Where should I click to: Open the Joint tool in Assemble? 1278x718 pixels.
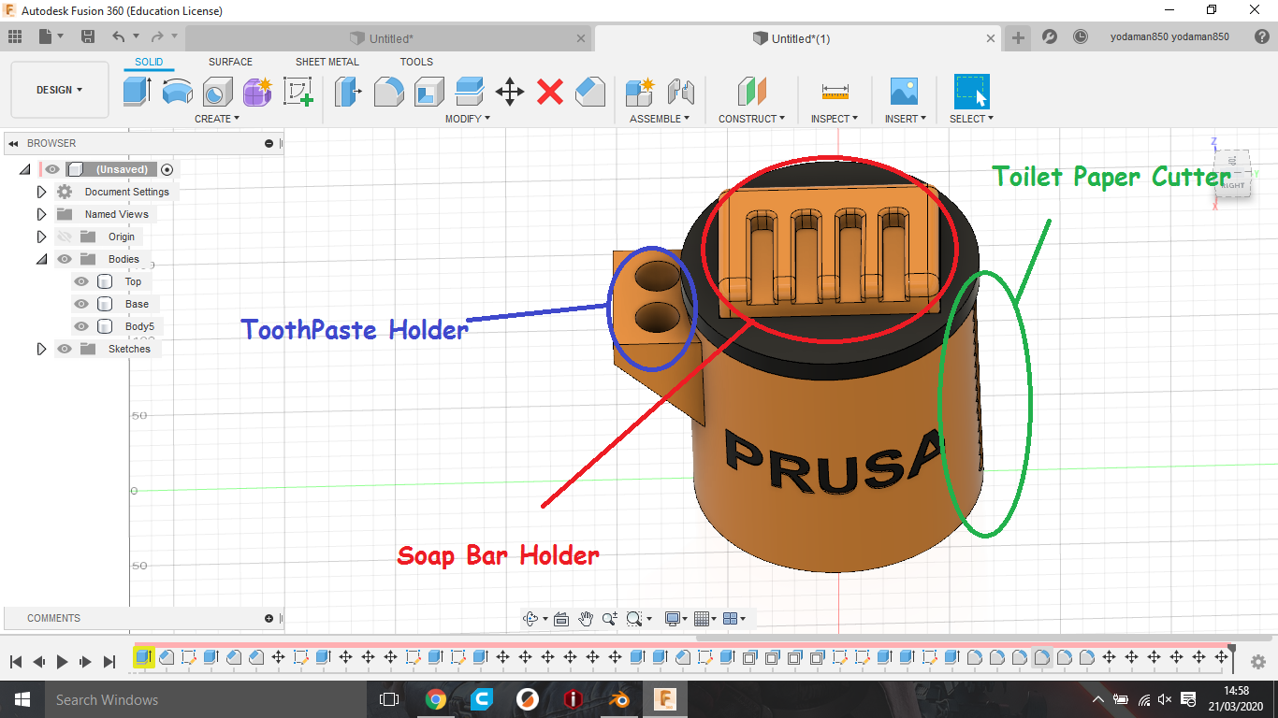tap(681, 92)
